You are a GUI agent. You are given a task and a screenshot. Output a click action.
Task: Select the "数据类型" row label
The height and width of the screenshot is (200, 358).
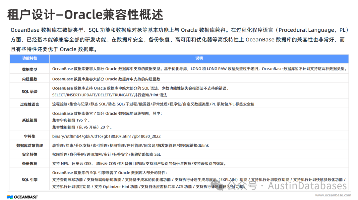point(30,69)
